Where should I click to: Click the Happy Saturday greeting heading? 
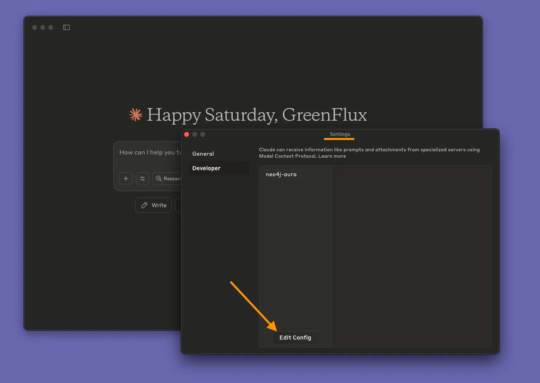(257, 115)
